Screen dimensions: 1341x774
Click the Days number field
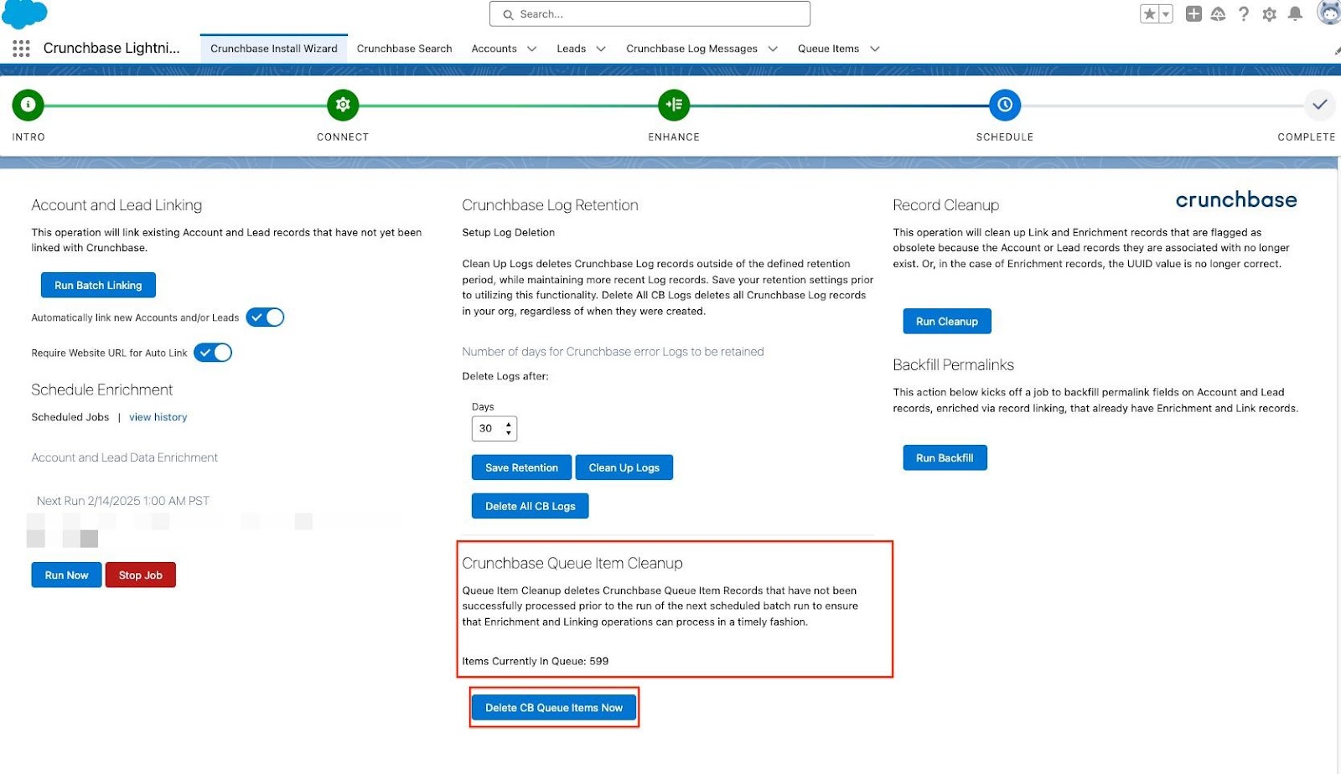coord(494,428)
